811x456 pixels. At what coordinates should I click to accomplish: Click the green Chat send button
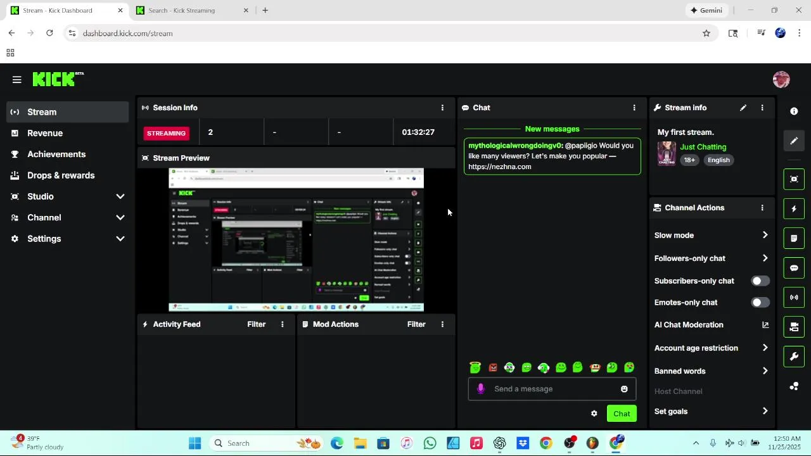622,414
